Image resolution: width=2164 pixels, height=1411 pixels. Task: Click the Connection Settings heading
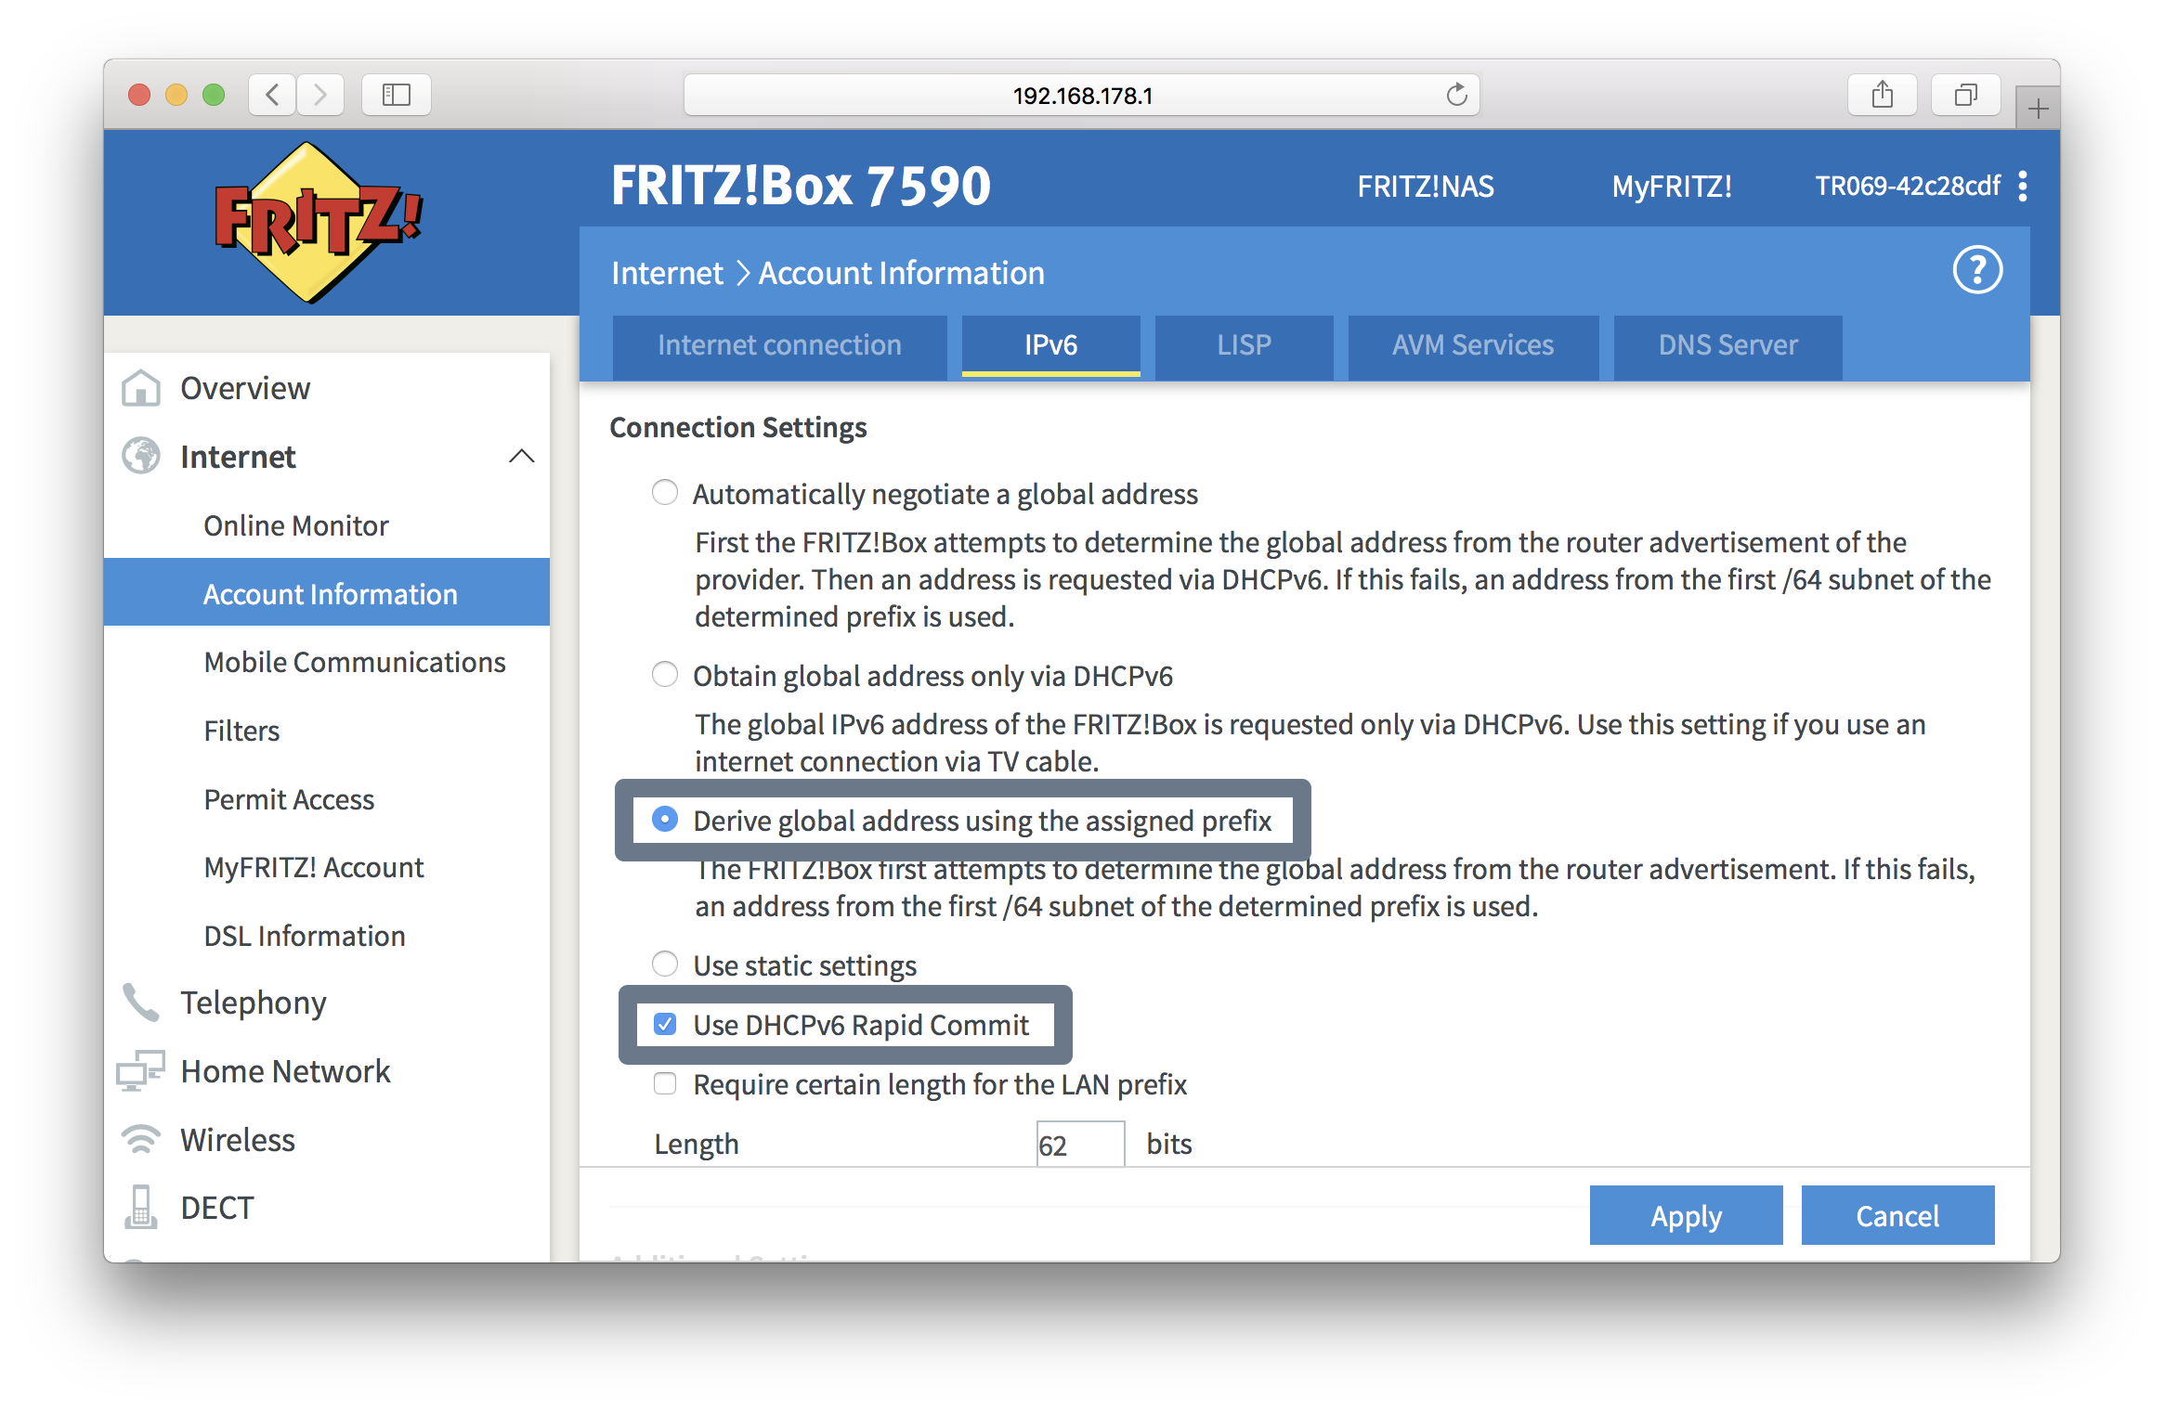[738, 427]
